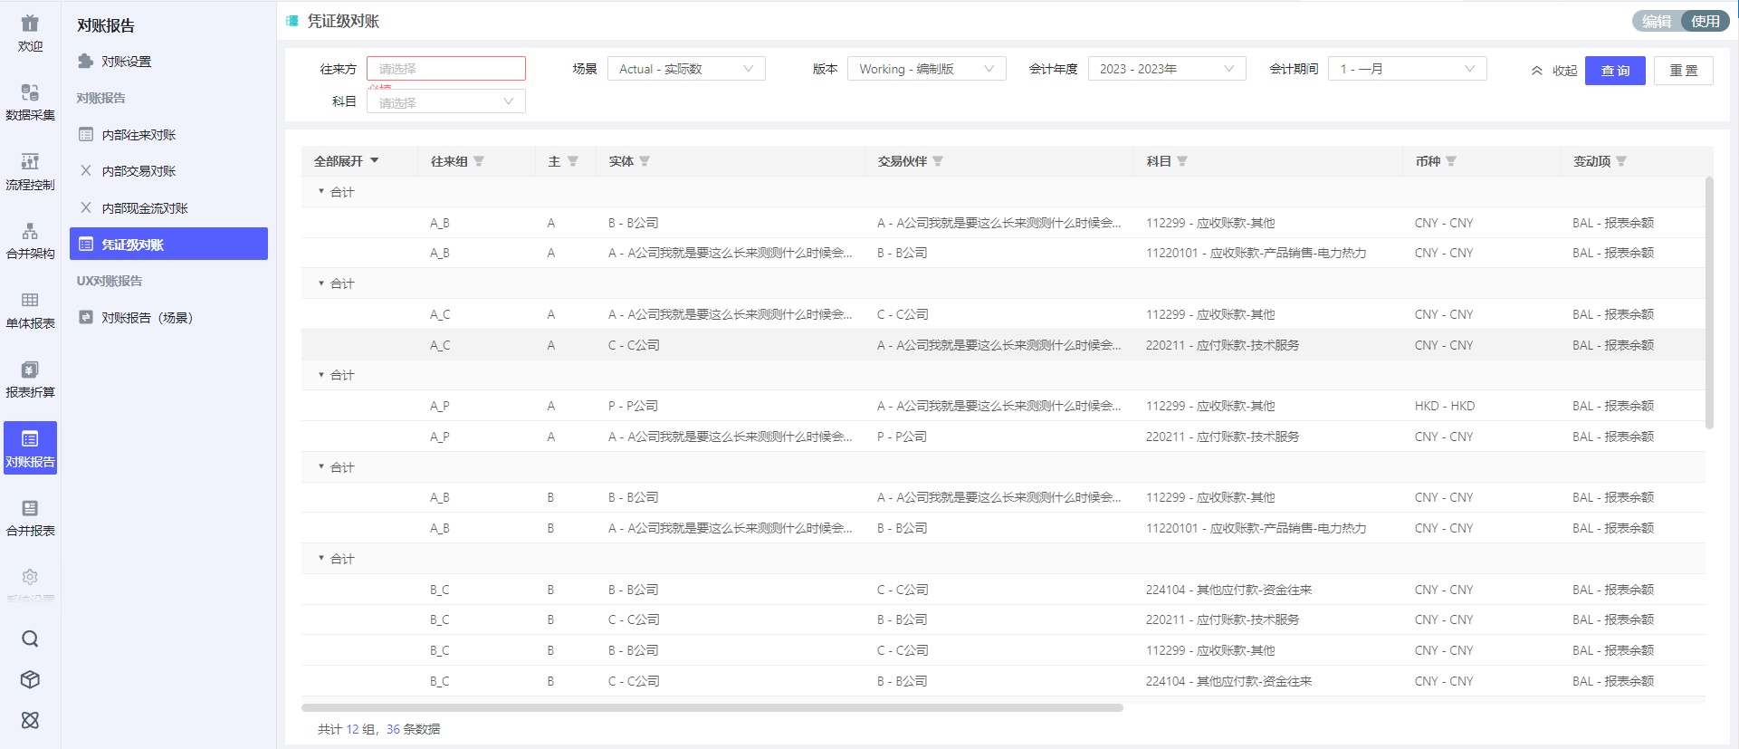
Task: Open 报表折算 module icon
Action: click(x=30, y=379)
